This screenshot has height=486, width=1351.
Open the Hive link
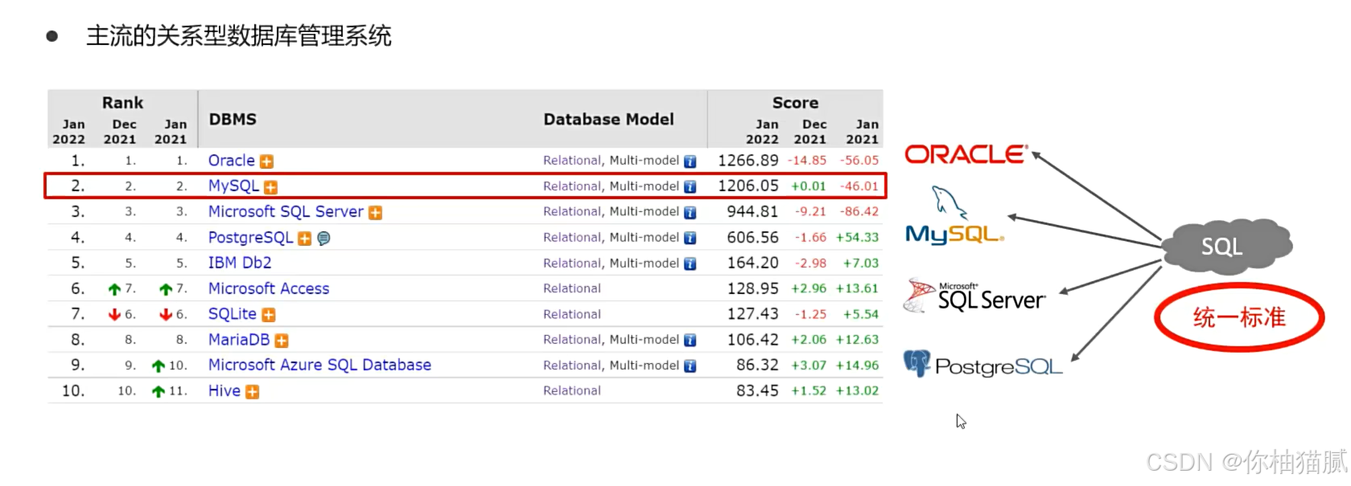tap(224, 391)
